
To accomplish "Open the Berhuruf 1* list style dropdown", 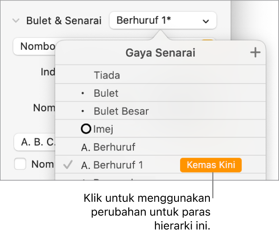I will (162, 20).
